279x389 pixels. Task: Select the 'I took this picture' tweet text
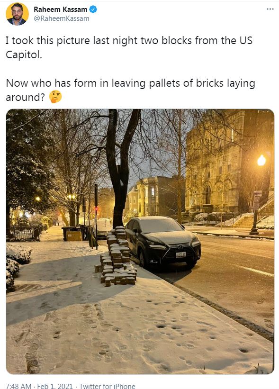tap(129, 47)
